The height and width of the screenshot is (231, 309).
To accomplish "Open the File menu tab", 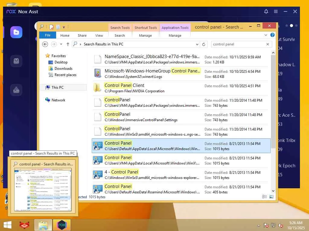I will click(48, 35).
